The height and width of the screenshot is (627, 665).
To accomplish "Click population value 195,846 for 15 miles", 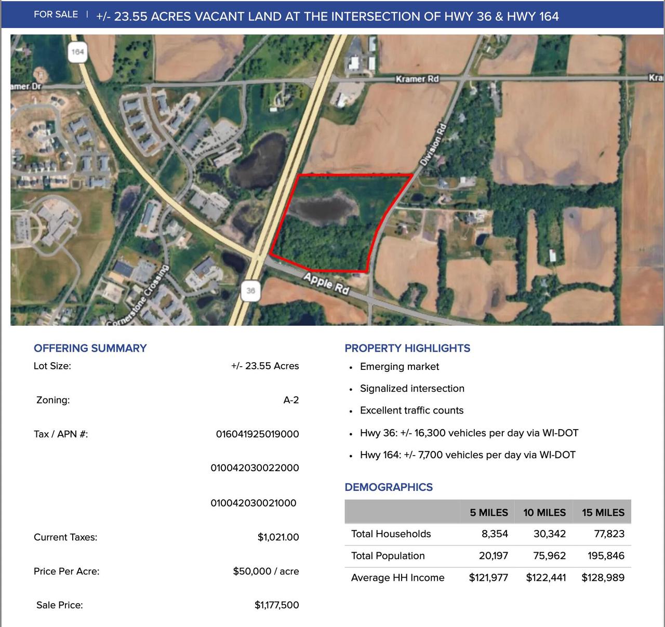I will 606,556.
